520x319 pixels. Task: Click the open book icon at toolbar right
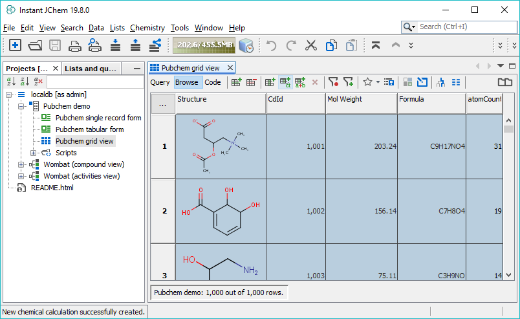[x=504, y=82]
